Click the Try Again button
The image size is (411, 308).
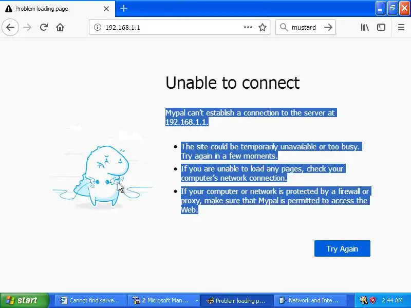pyautogui.click(x=342, y=248)
